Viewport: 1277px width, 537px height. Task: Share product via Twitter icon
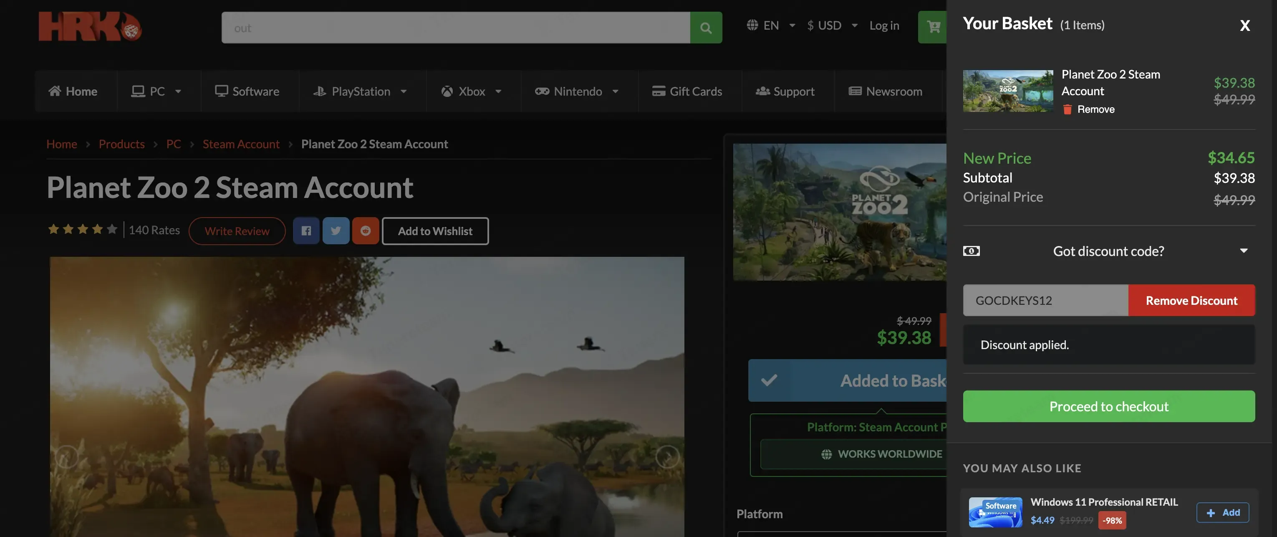336,231
